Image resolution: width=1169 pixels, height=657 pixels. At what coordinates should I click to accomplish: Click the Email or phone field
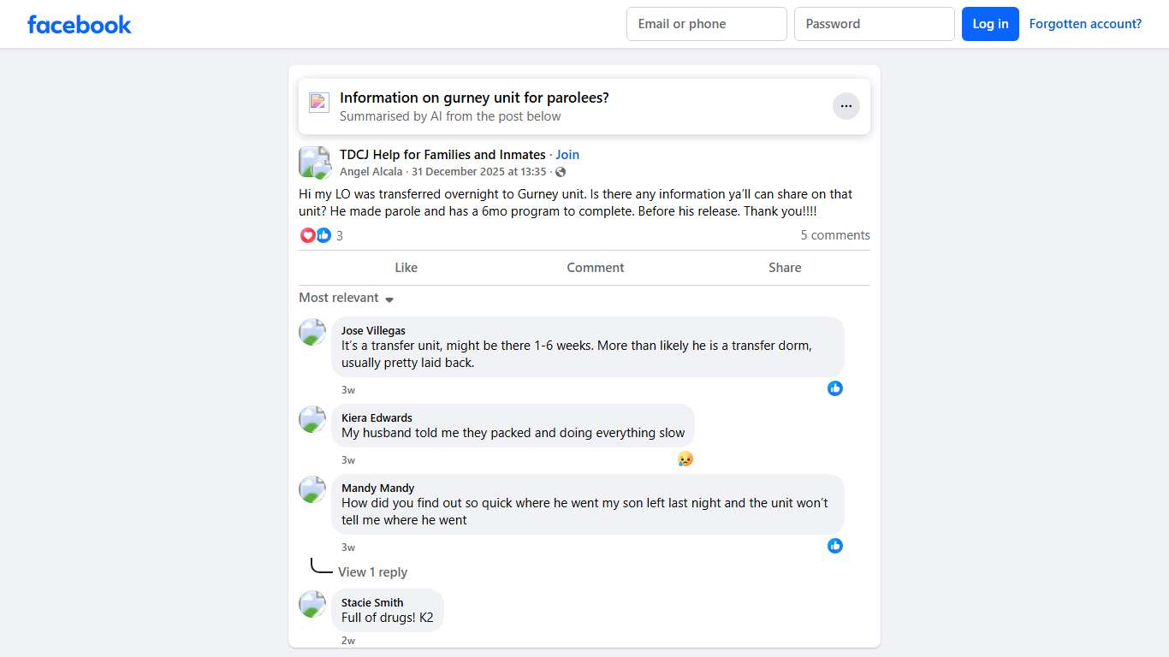pyautogui.click(x=706, y=24)
